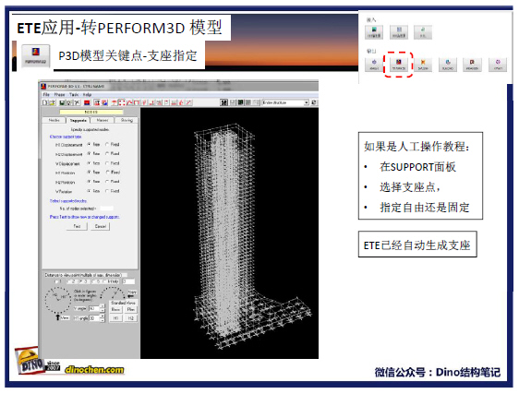Image resolution: width=519 pixels, height=394 pixels.
Task: Increase V angle with up stepper
Action: (x=103, y=306)
